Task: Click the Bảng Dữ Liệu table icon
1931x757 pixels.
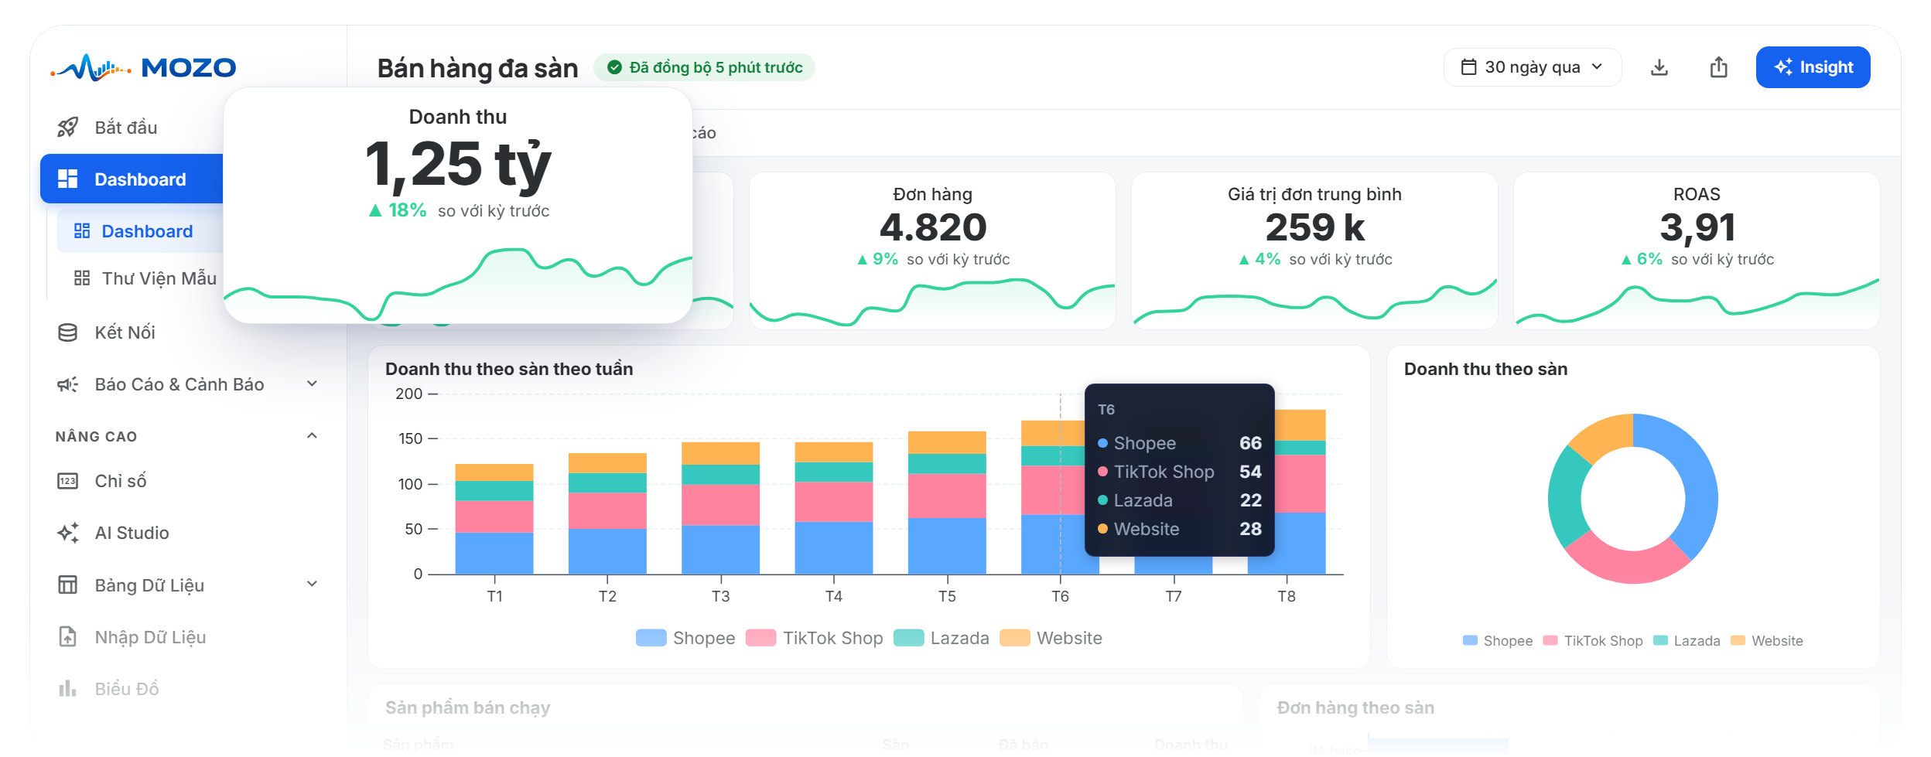Action: click(68, 585)
